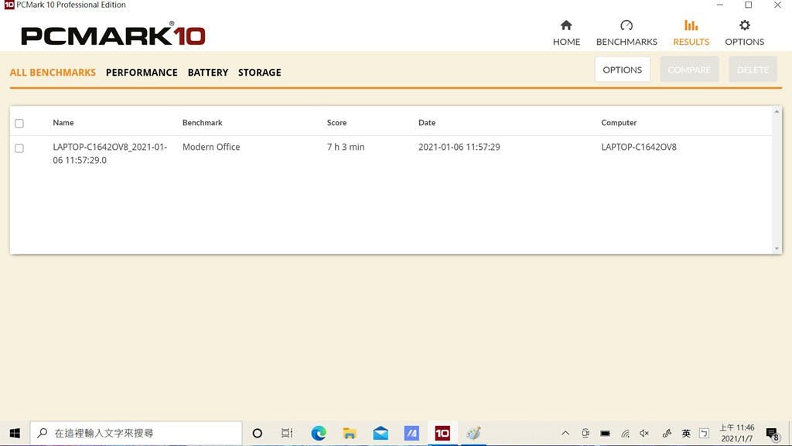Viewport: 792px width, 446px height.
Task: Switch to PCMark 10 taskbar icon
Action: [442, 433]
